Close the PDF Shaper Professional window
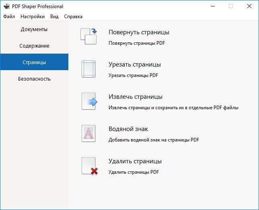This screenshot has height=210, width=259. tap(249, 6)
